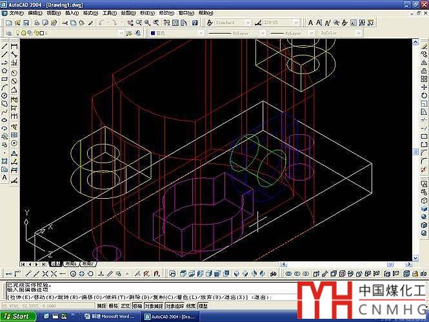This screenshot has width=429, height=322.
Task: Click the Snap to Intersection osnap icon
Action: coord(45,274)
